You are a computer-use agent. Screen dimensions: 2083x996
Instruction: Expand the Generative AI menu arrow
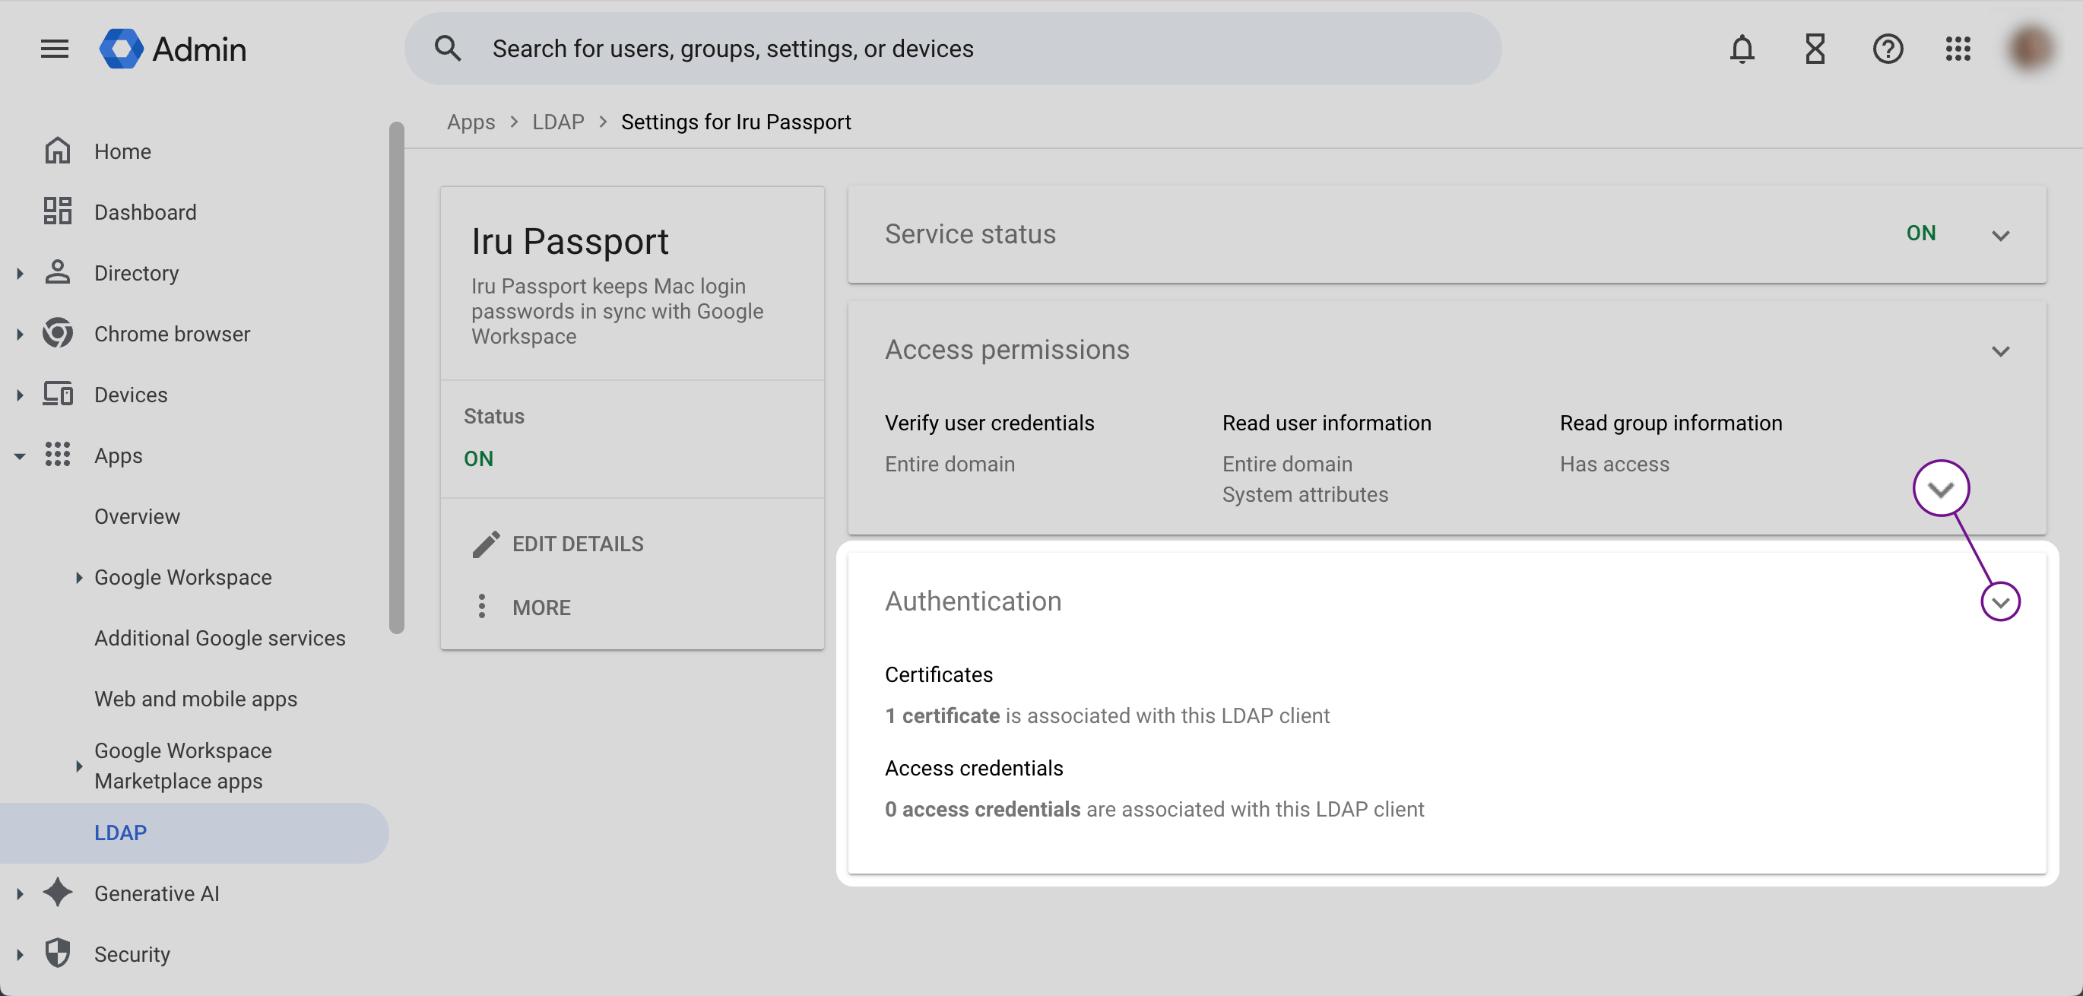pos(20,893)
